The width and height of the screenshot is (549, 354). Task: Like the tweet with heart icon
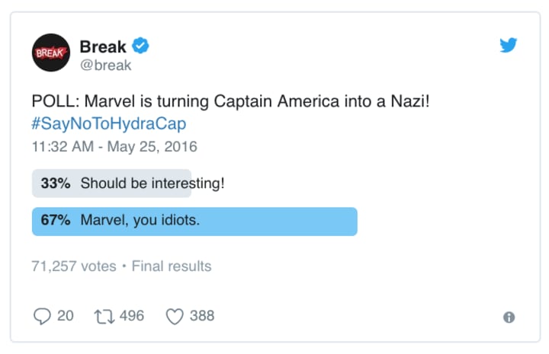pyautogui.click(x=175, y=315)
